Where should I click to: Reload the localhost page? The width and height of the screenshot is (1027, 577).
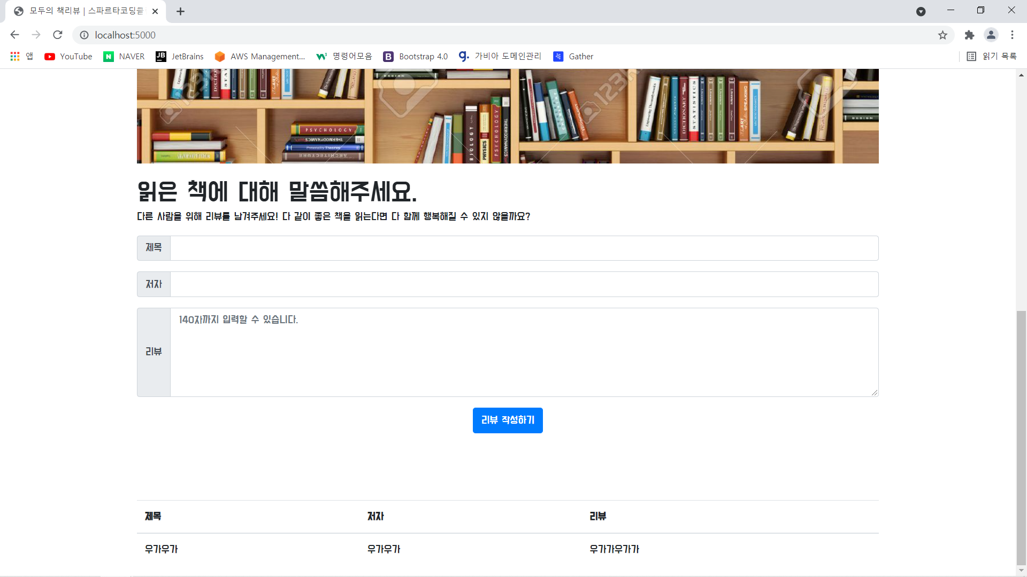point(58,35)
